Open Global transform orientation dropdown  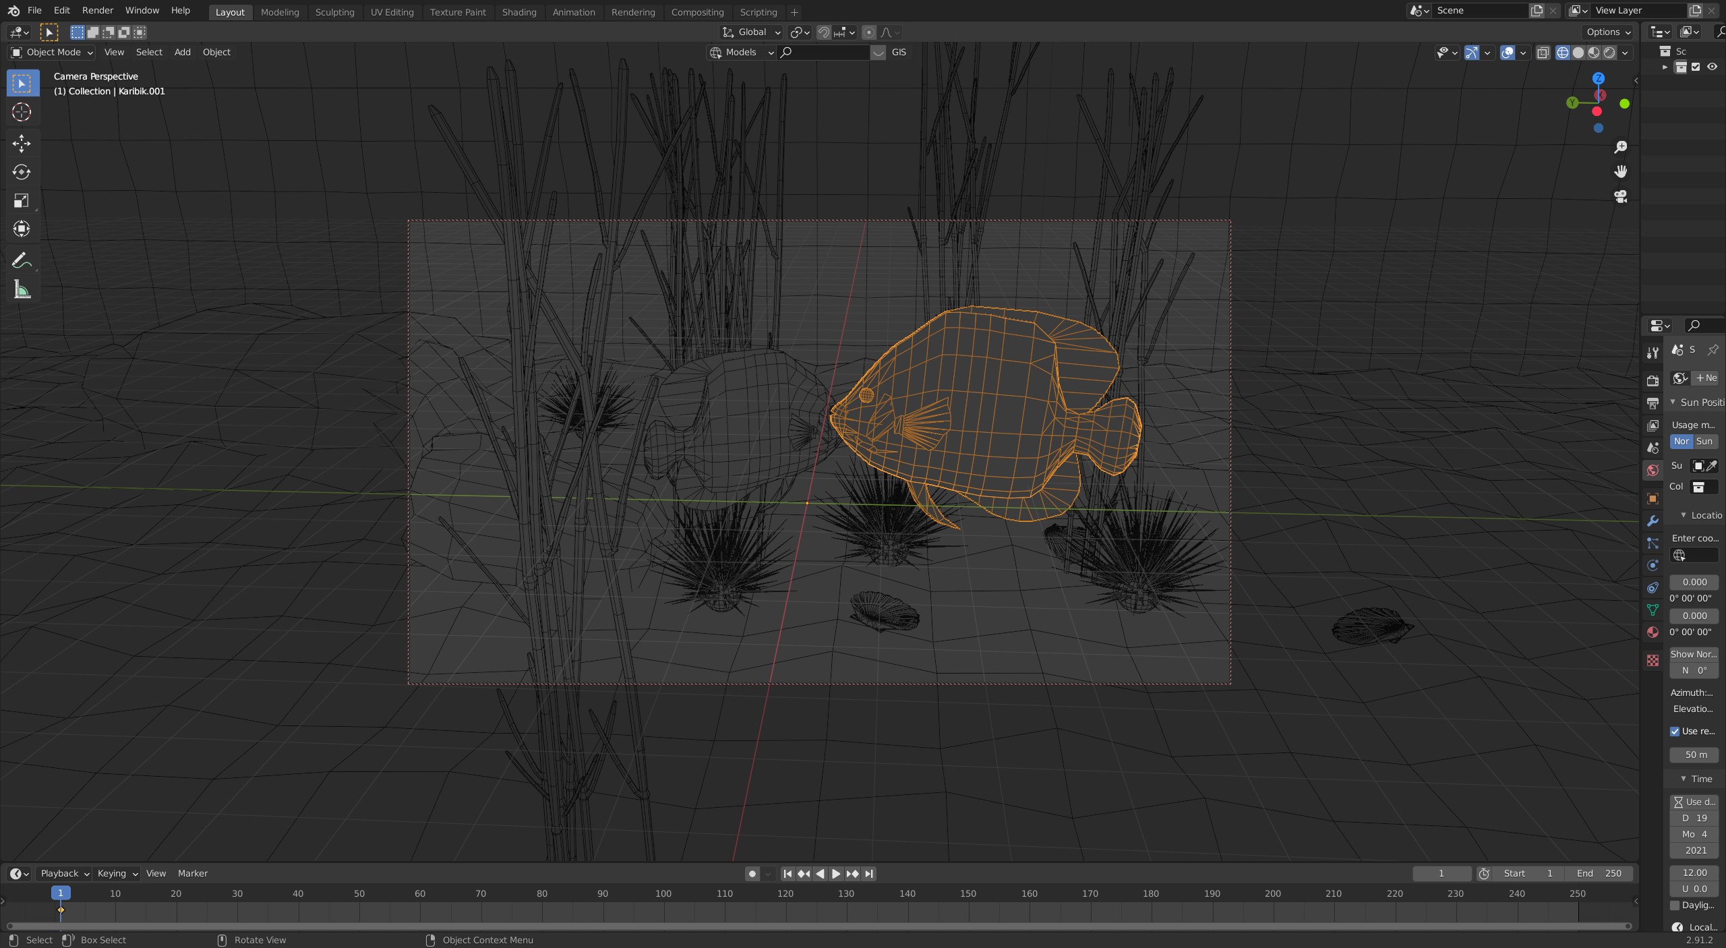pyautogui.click(x=751, y=32)
